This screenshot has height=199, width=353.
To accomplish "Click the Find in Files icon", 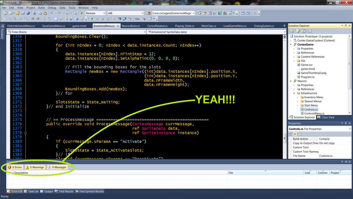I will pyautogui.click(x=148, y=13).
